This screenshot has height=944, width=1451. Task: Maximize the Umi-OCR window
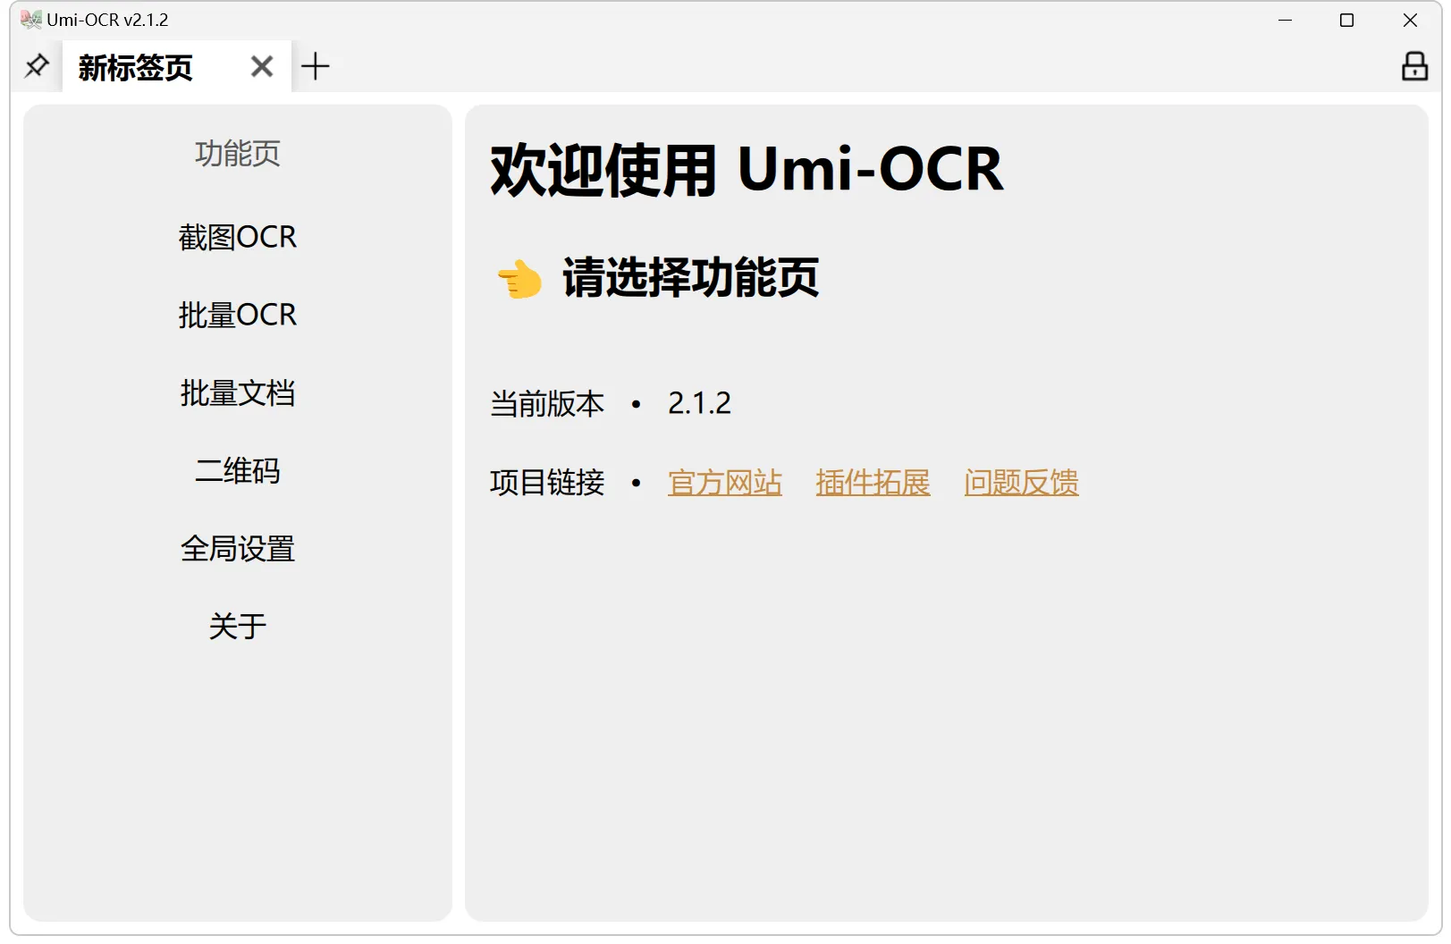tap(1346, 20)
